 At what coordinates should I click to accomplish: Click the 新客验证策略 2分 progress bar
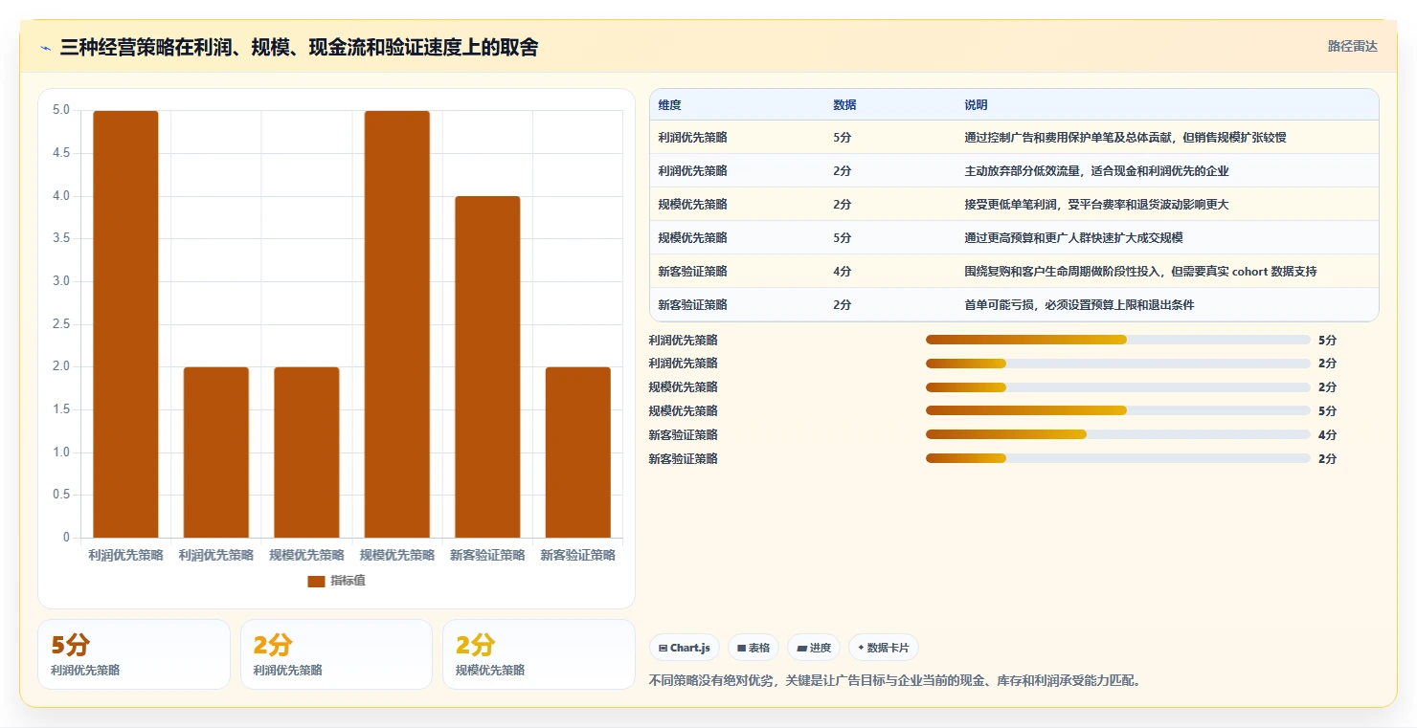point(1117,458)
